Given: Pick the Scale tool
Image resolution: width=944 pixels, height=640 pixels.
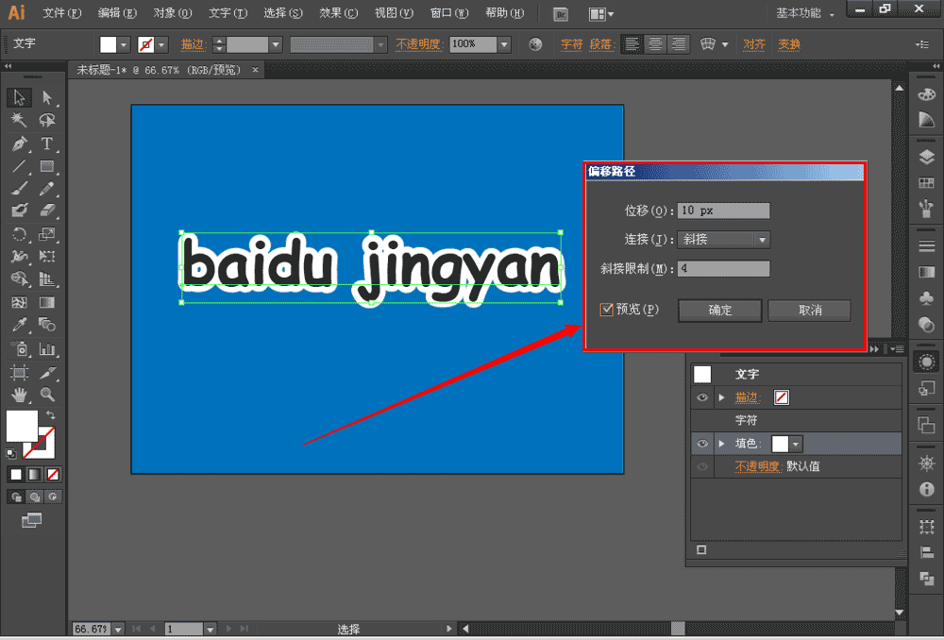Looking at the screenshot, I should click(47, 234).
